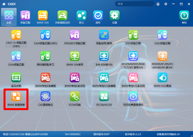Switch to 钥匙匹配 category tab
This screenshot has height=137, width=193.
tap(25, 17)
